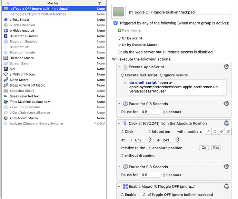The height and width of the screenshot is (199, 238).
Task: Collapse the second Pause for 0.8 Seconds action
Action: 119,167
